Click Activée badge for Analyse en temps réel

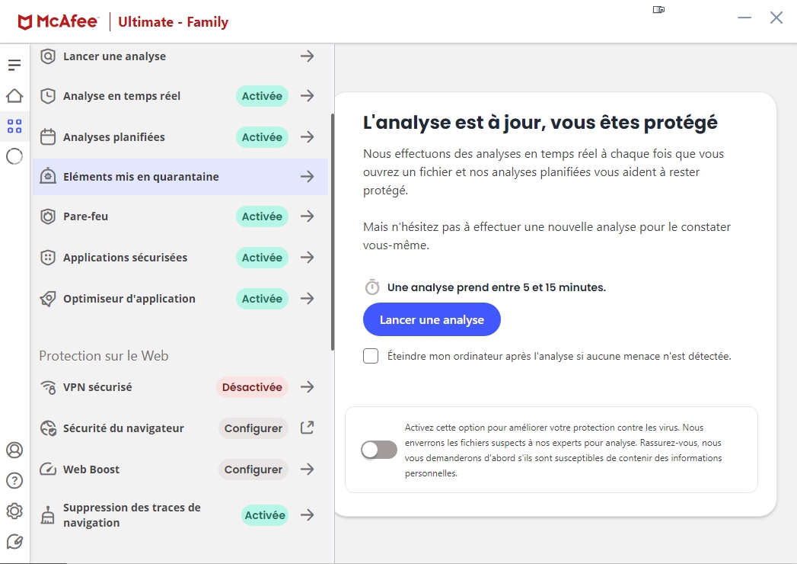262,96
